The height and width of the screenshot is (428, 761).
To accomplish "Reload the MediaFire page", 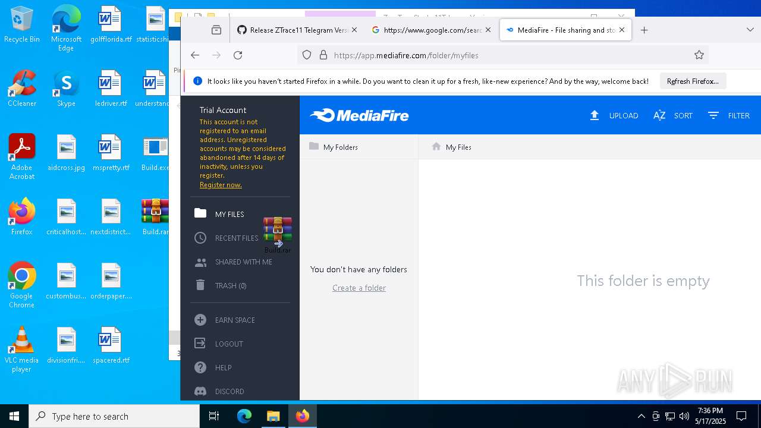I will pyautogui.click(x=238, y=55).
